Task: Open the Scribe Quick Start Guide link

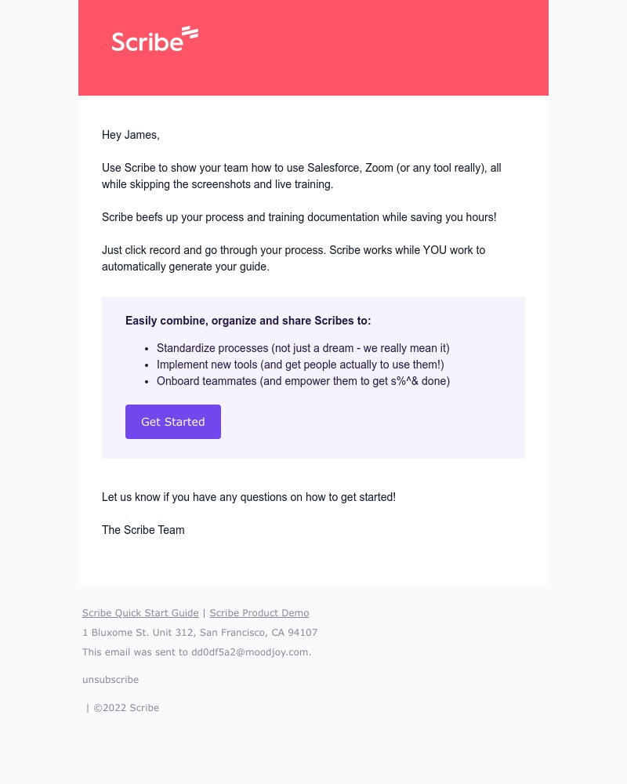Action: [x=140, y=613]
